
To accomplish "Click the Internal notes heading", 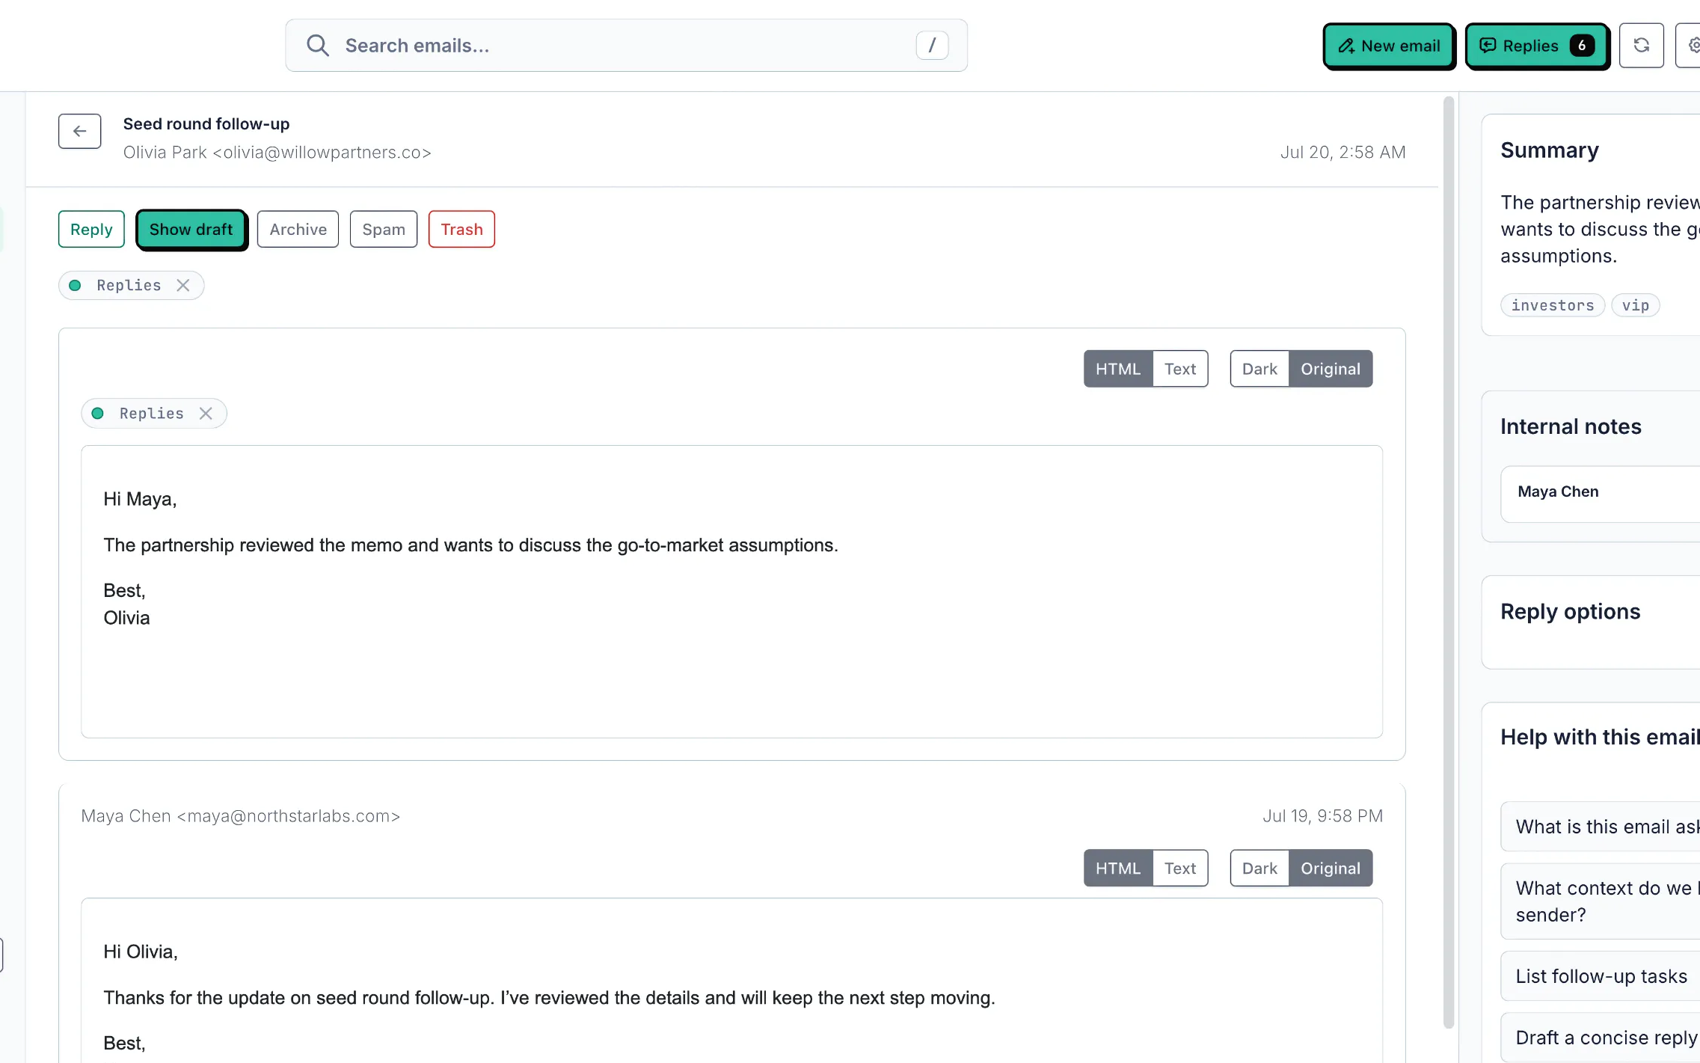I will point(1571,426).
